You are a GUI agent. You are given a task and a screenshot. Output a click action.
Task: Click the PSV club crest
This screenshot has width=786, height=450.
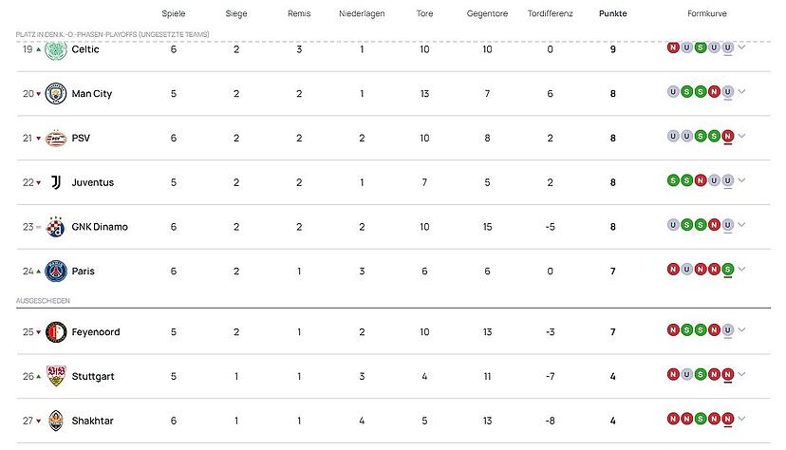[56, 139]
